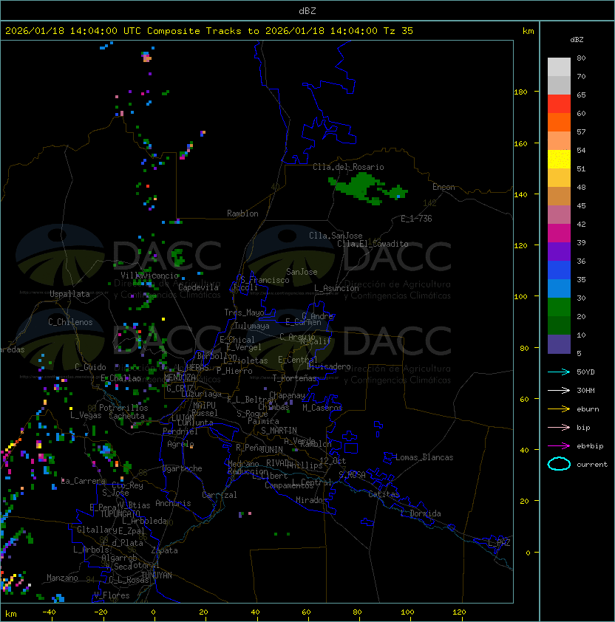Image resolution: width=615 pixels, height=622 pixels.
Task: Click the 'Divisadero' map label
Action: [x=328, y=366]
